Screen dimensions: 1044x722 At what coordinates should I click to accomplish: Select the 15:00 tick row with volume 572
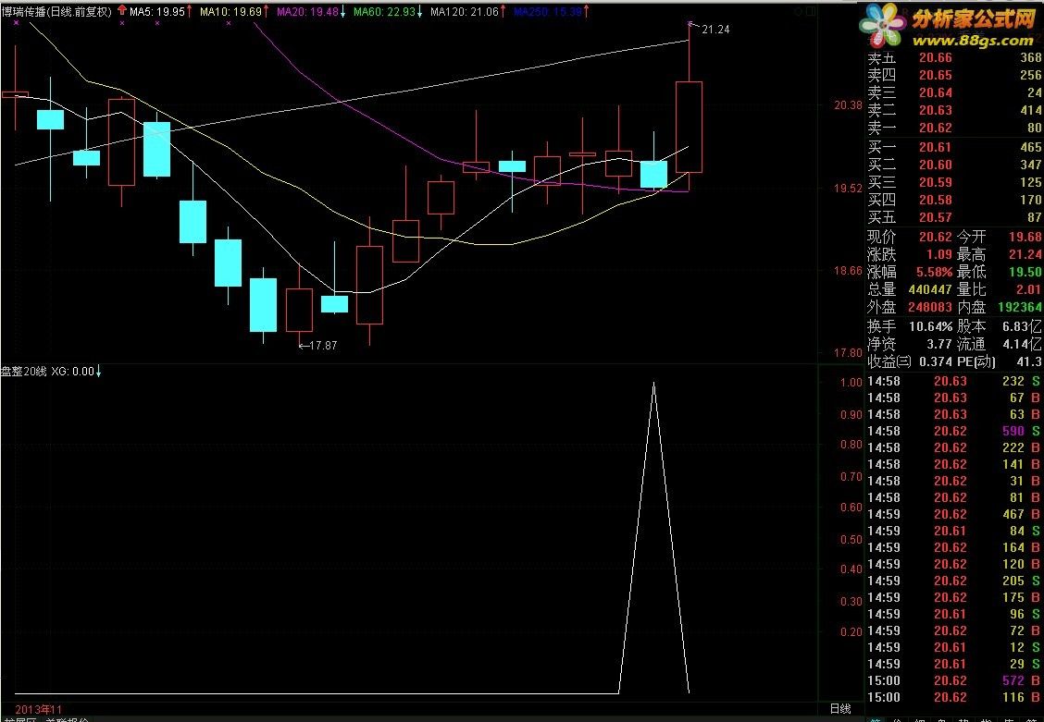coord(954,680)
